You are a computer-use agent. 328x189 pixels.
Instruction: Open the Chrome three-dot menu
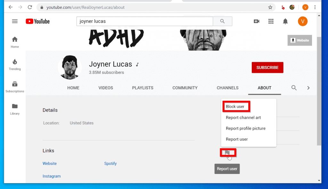(315, 7)
